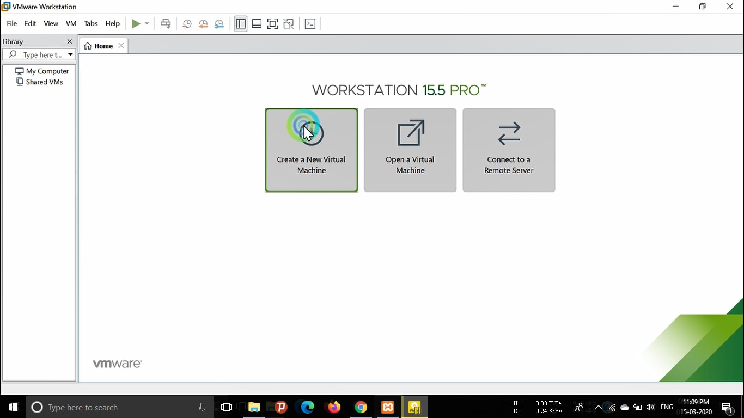744x418 pixels.
Task: Type in the Library search field
Action: coord(41,54)
